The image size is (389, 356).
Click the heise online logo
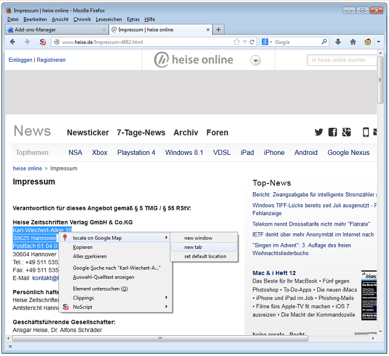(194, 60)
